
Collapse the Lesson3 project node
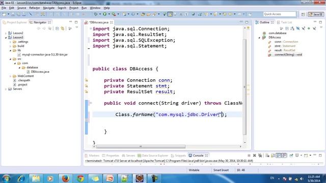[x=6, y=38]
